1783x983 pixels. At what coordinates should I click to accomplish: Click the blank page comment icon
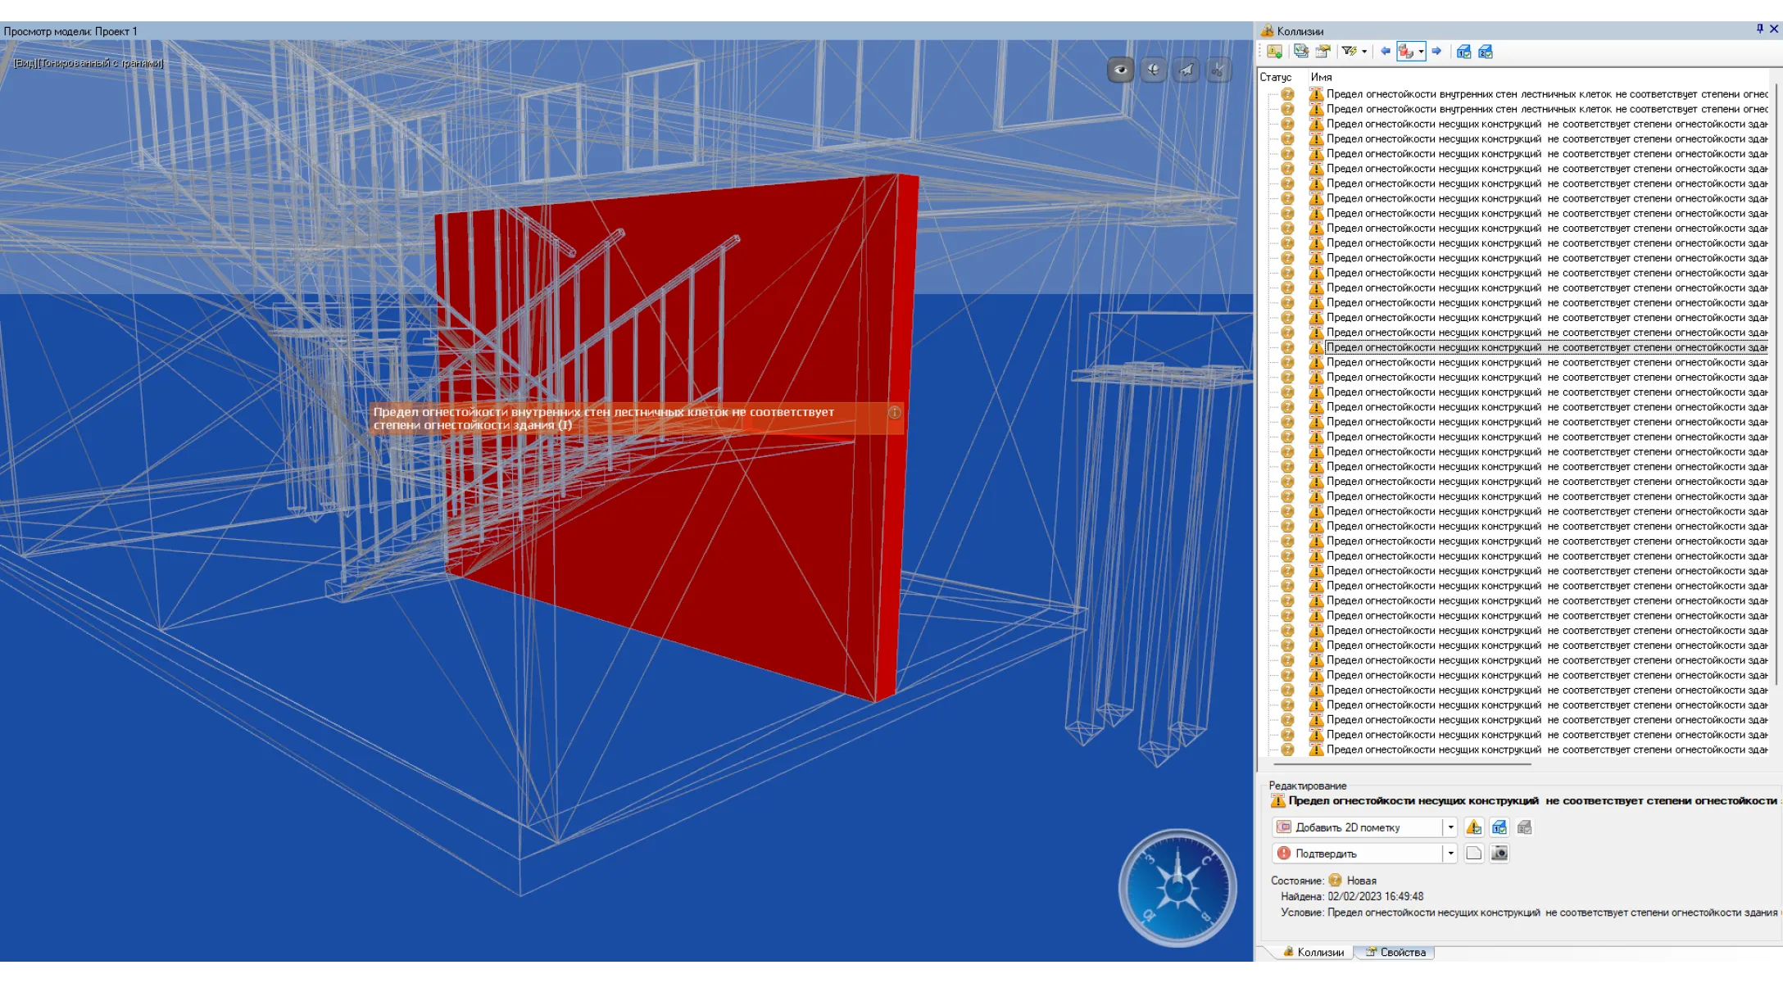tap(1473, 854)
